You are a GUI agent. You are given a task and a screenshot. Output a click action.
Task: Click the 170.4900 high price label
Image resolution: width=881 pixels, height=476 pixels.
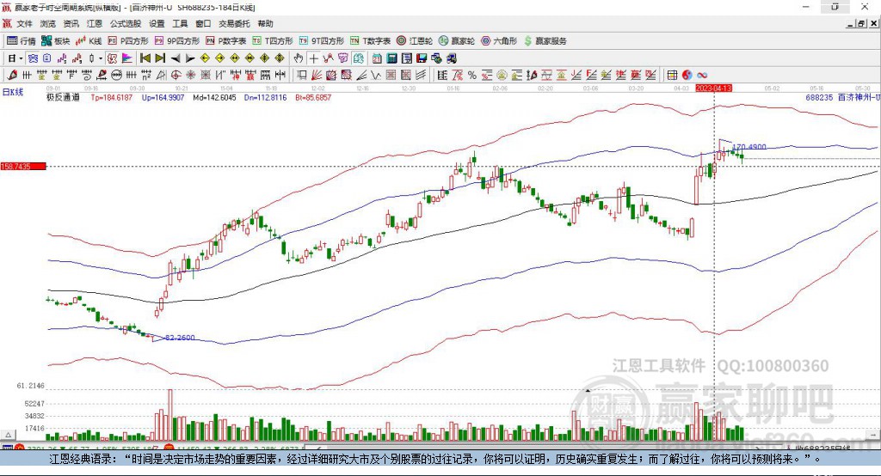(x=749, y=147)
